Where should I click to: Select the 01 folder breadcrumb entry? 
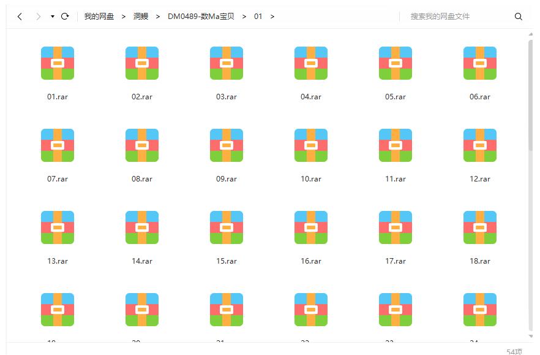[258, 17]
